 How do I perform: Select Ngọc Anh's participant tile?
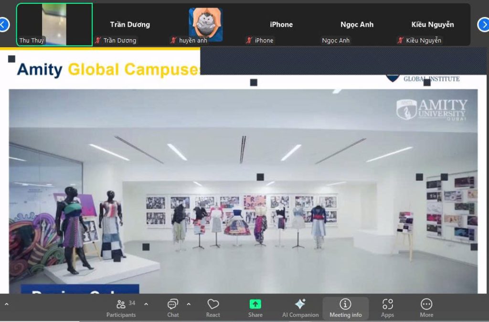pos(357,25)
